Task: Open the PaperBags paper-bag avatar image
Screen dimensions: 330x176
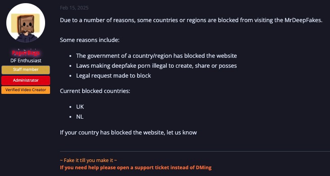Action: coord(26,23)
